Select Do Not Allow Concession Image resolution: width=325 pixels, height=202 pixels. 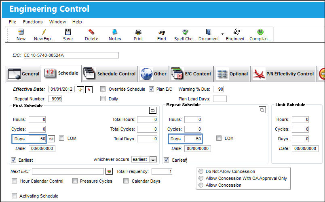(201, 171)
